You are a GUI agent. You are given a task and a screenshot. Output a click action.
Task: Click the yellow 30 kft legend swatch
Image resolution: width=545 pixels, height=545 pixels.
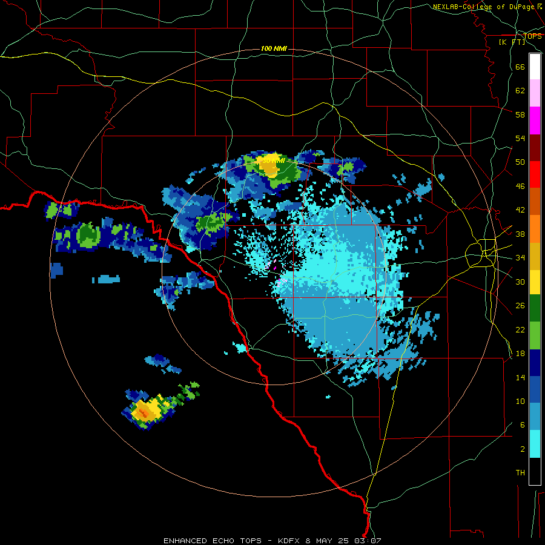[x=535, y=282]
